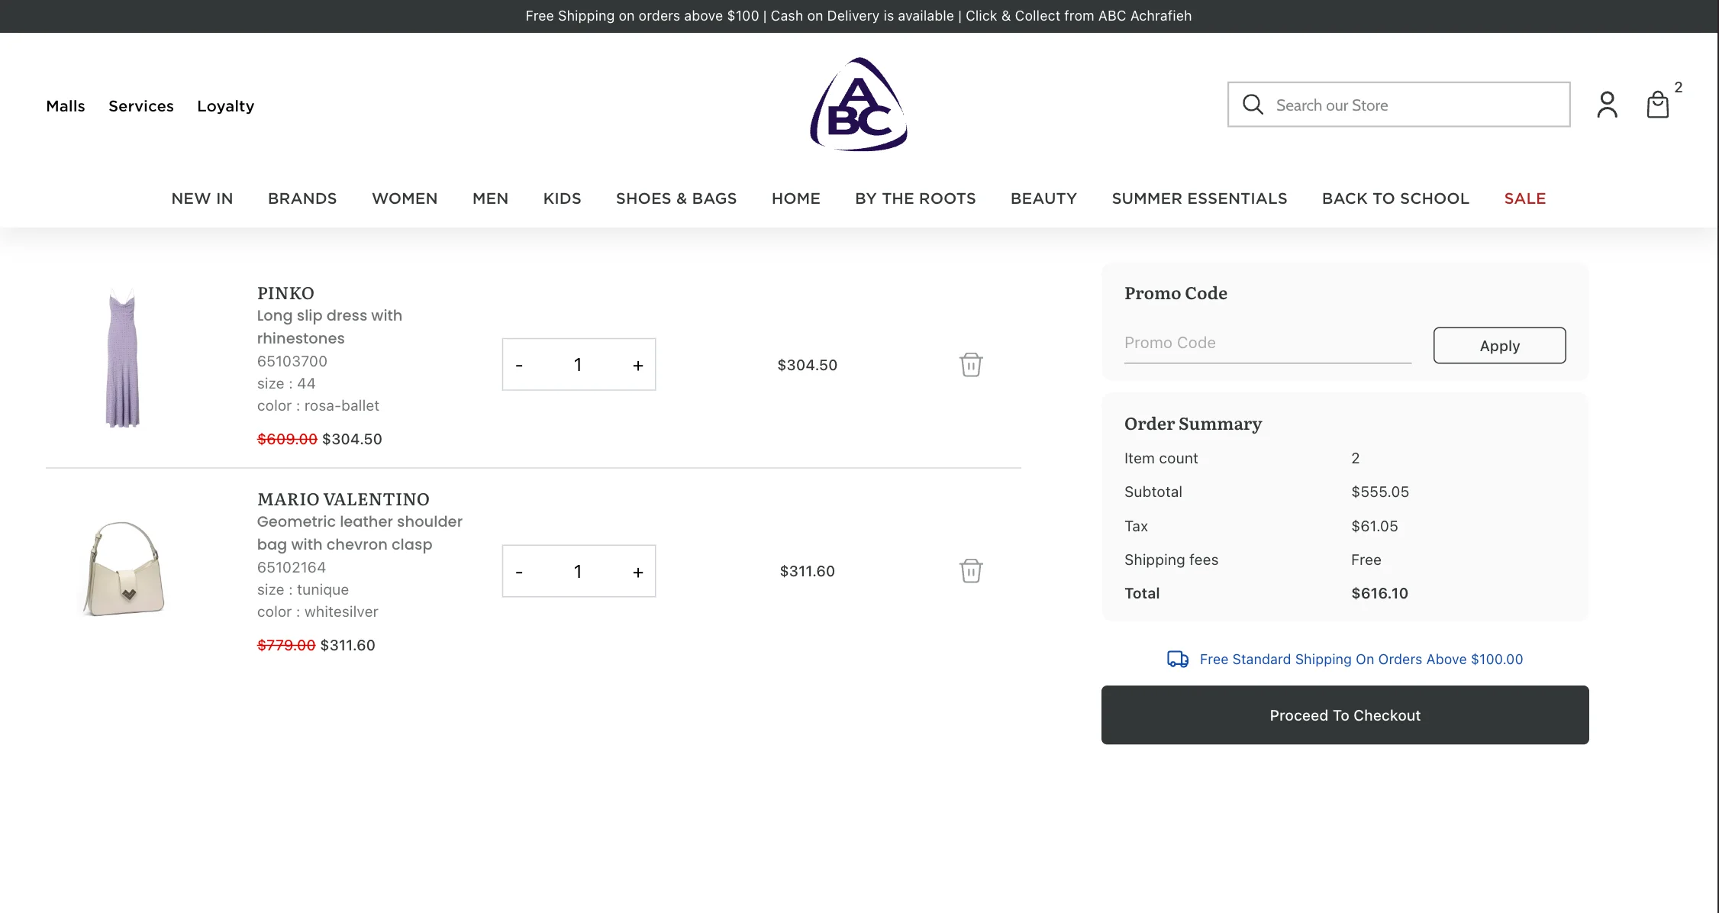Click the search magnifier icon
The width and height of the screenshot is (1719, 913).
point(1253,105)
